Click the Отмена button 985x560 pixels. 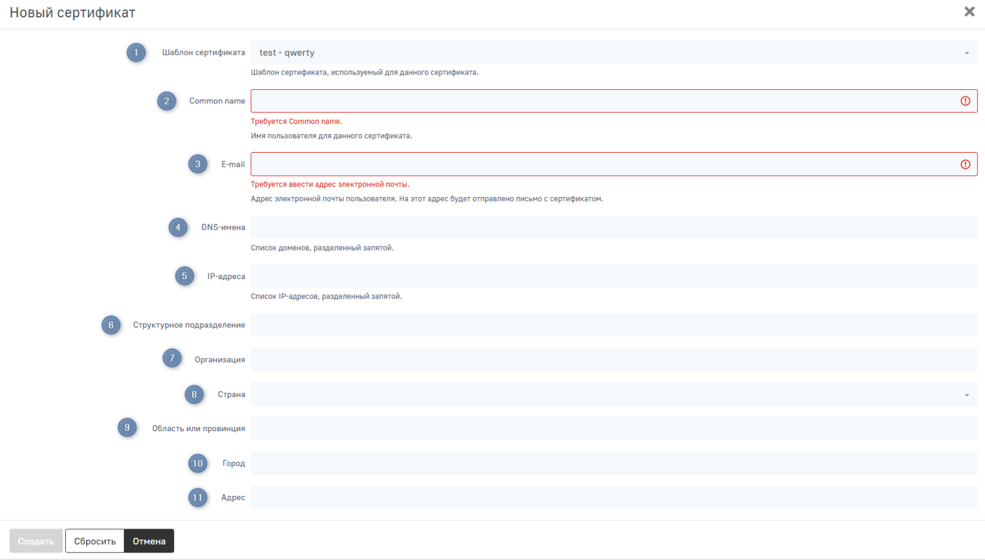point(149,541)
